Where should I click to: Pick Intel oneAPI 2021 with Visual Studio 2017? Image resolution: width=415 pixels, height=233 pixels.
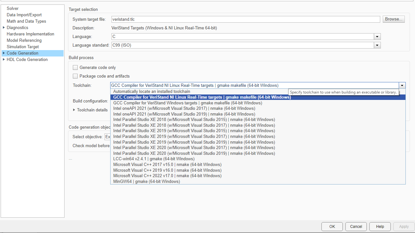(x=258, y=109)
